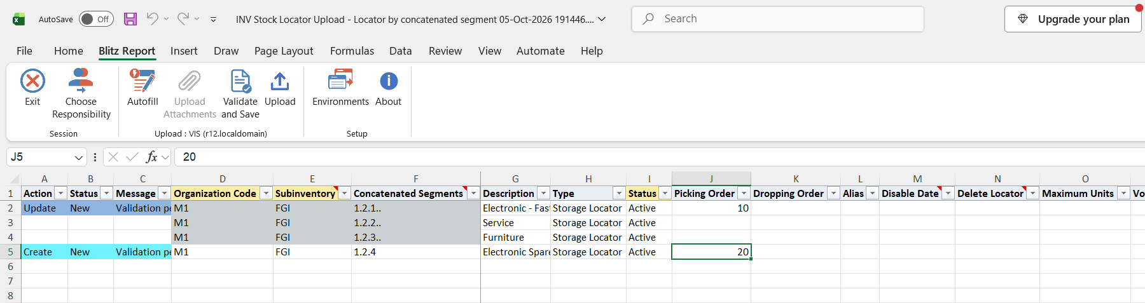Click formula bar resize dots handle

(95, 157)
